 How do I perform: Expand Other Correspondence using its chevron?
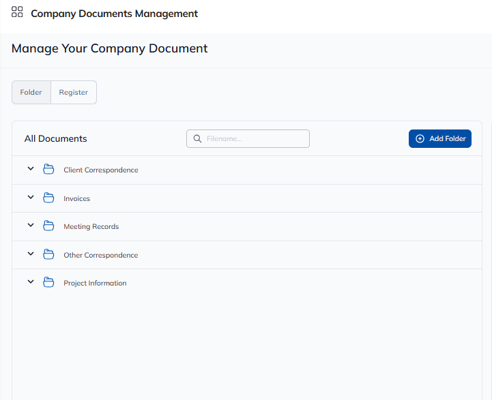coord(31,254)
